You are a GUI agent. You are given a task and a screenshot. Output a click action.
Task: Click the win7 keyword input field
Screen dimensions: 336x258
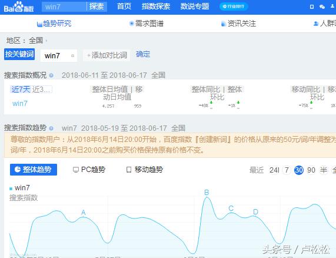click(59, 56)
